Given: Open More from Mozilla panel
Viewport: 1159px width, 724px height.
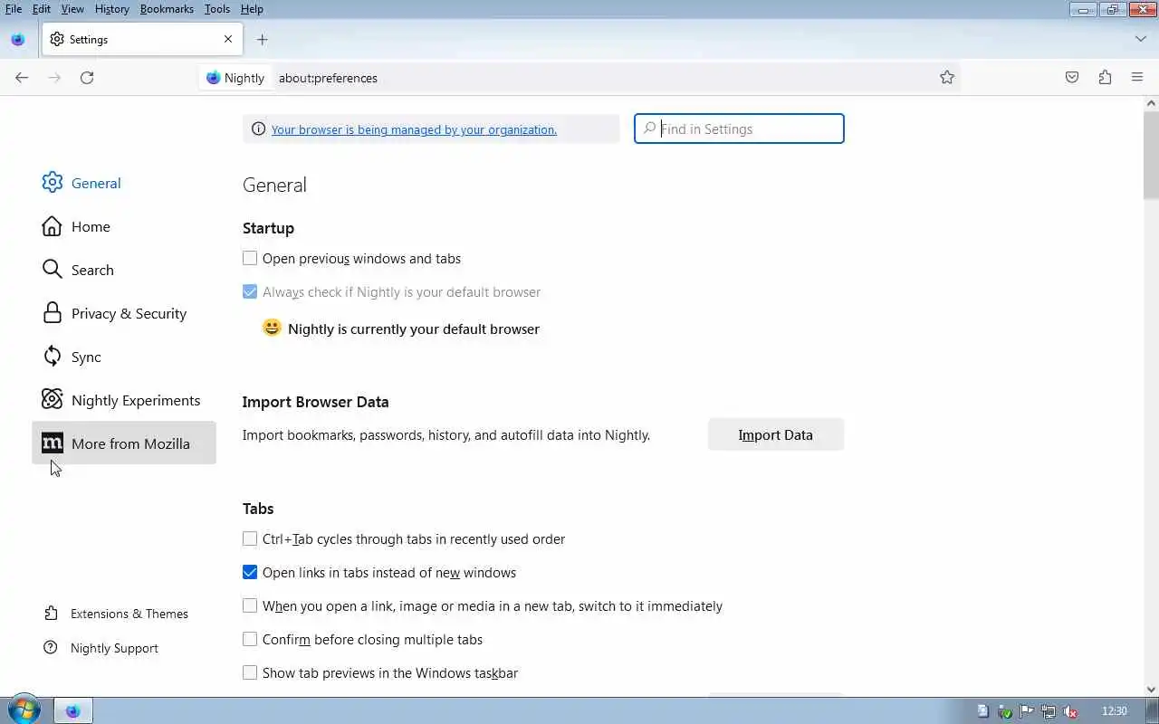Looking at the screenshot, I should pyautogui.click(x=124, y=443).
